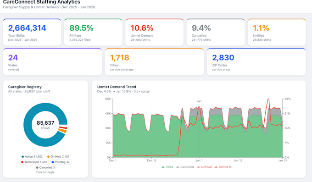Click the 9.4% Cancelled card
This screenshot has width=312, height=182.
click(x=216, y=32)
